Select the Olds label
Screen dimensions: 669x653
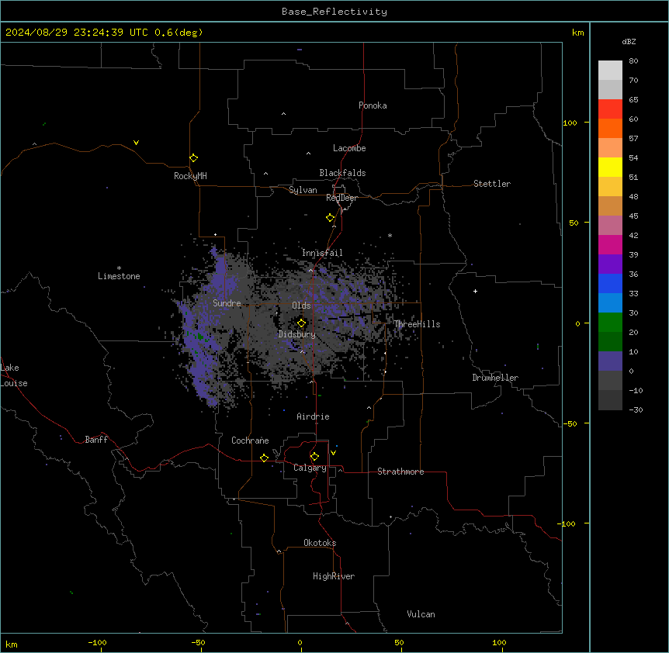coord(301,306)
